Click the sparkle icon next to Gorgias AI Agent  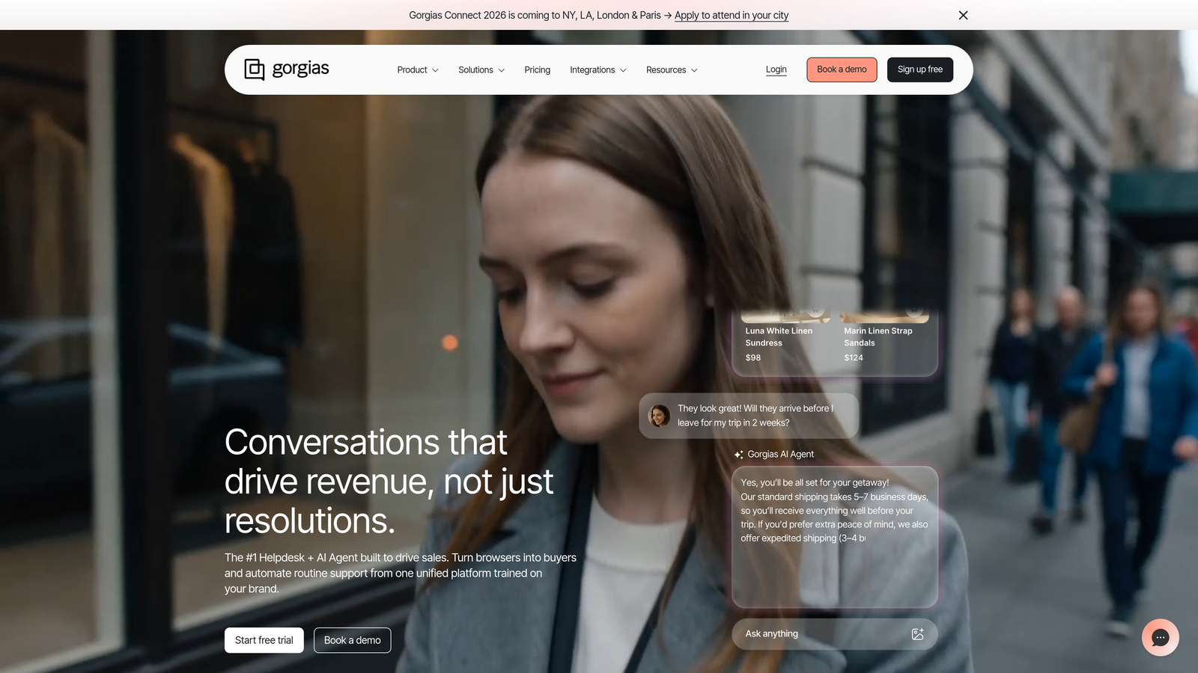739,454
